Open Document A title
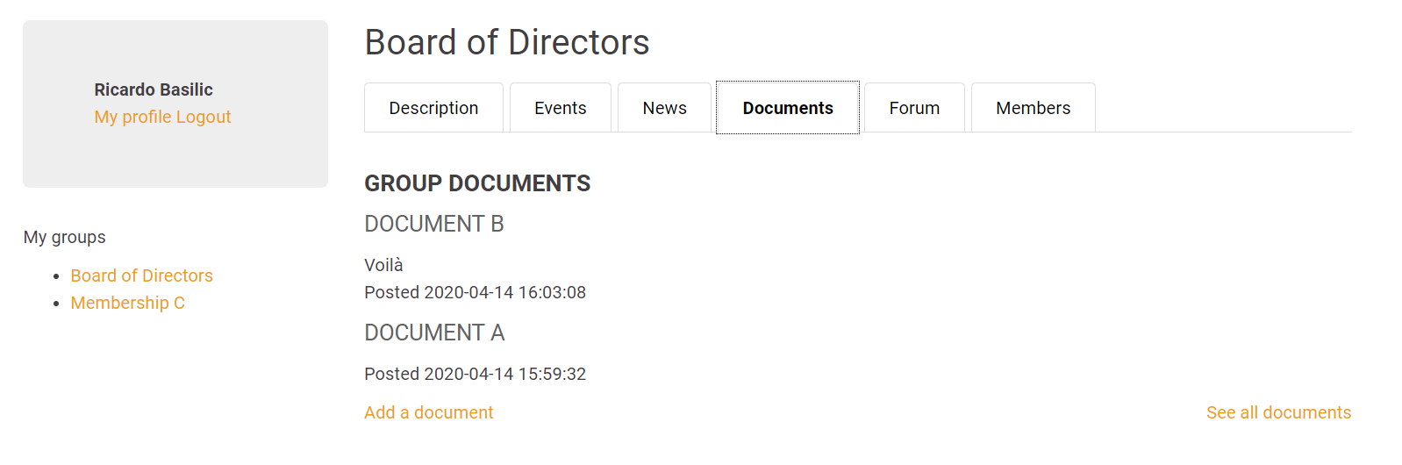This screenshot has width=1402, height=465. point(434,333)
